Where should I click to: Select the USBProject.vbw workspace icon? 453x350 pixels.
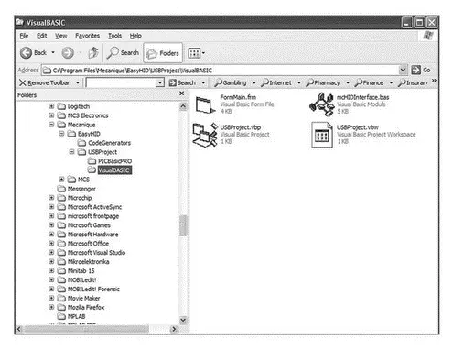tap(322, 135)
